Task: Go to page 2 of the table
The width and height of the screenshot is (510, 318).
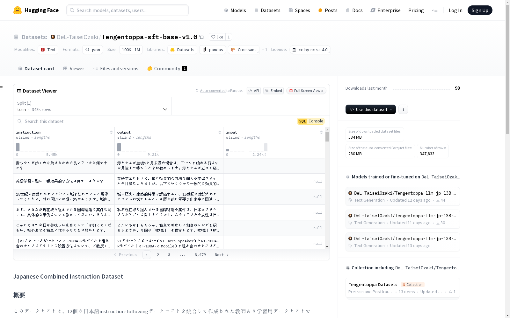Action: 158,255
